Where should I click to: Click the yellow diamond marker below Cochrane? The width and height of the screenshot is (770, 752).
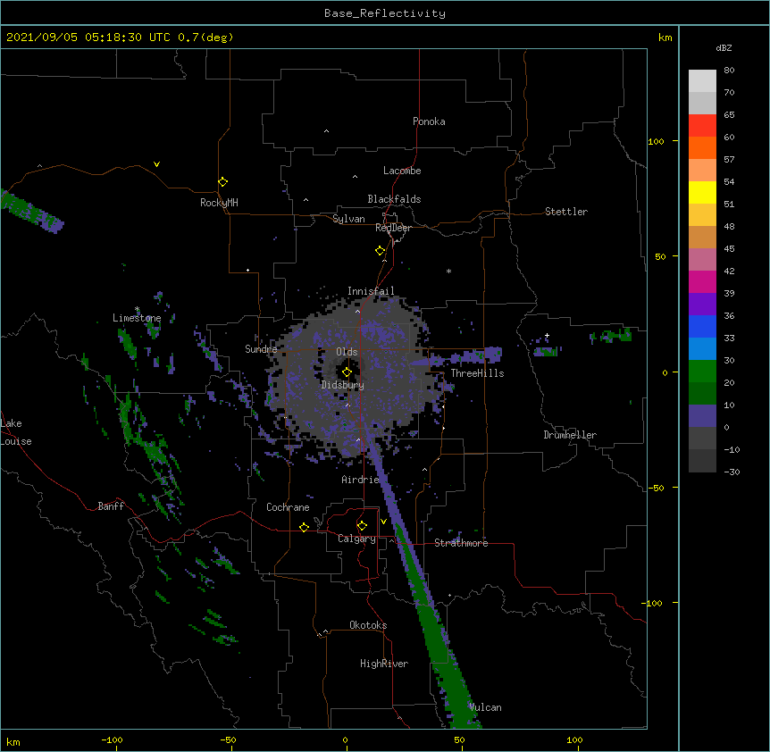(304, 527)
